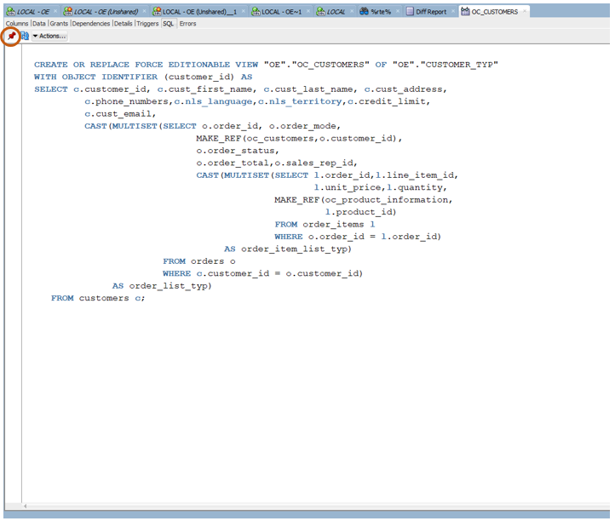Image resolution: width=615 pixels, height=521 pixels.
Task: Click the horizontal scrollbar left arrow
Action: [x=25, y=506]
